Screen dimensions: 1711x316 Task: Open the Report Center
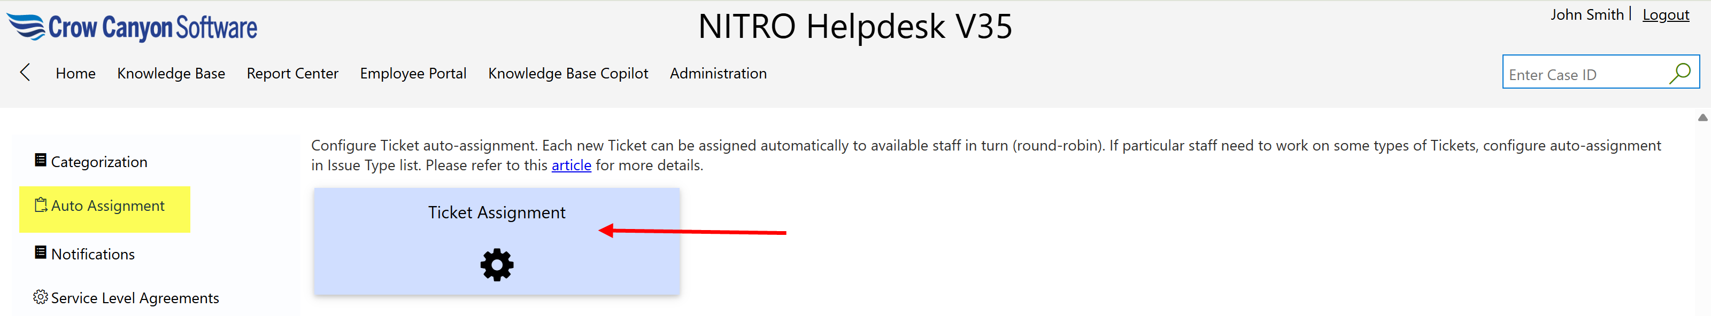click(292, 73)
